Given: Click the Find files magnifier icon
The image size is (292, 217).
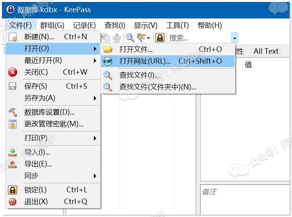Looking at the screenshot, I should click(108, 75).
